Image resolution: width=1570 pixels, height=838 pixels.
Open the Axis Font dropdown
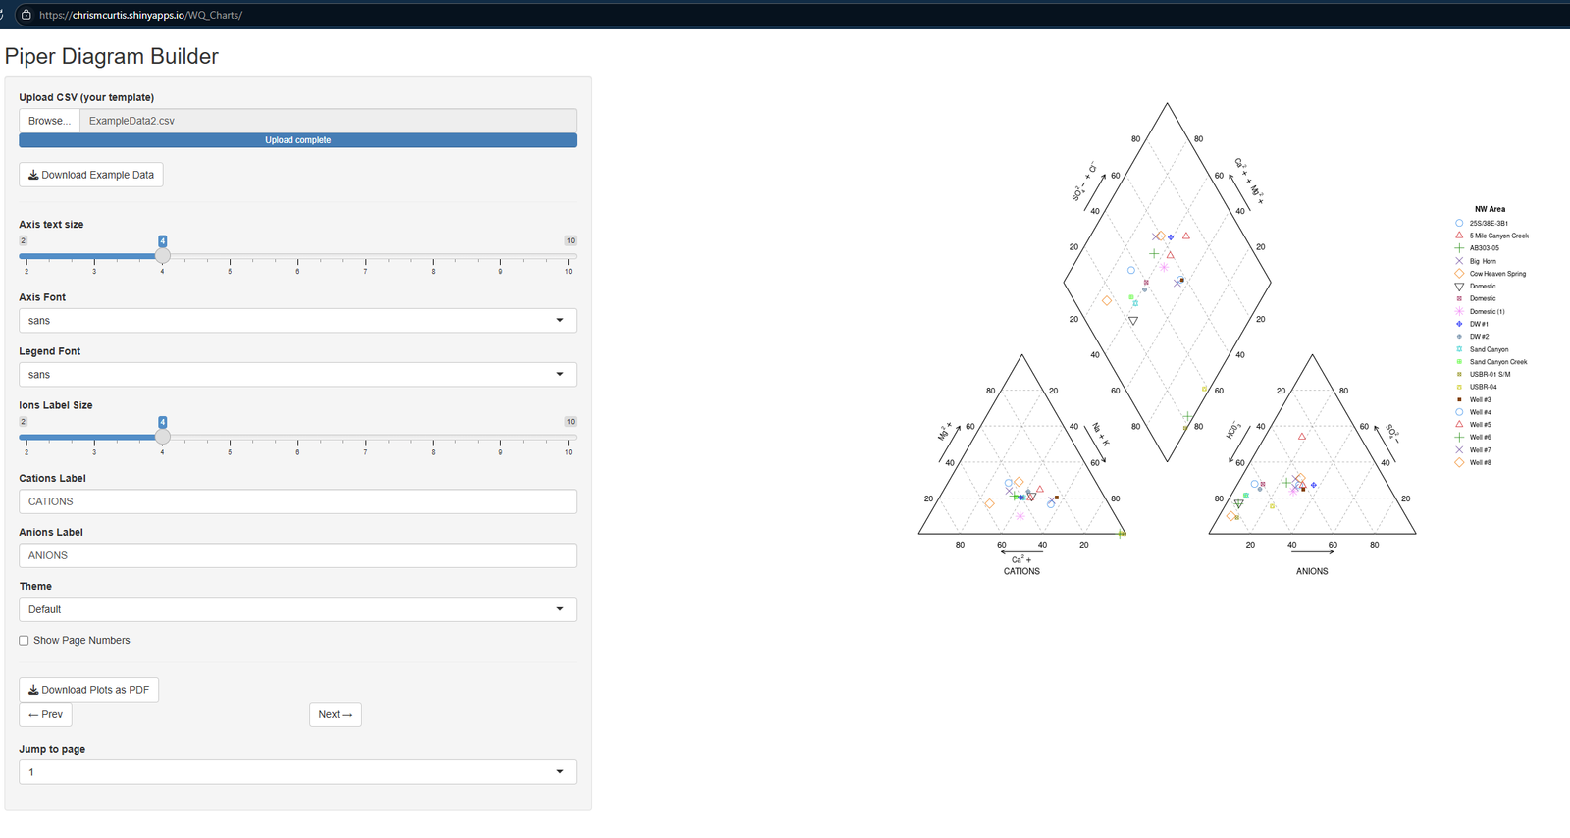pyautogui.click(x=298, y=321)
